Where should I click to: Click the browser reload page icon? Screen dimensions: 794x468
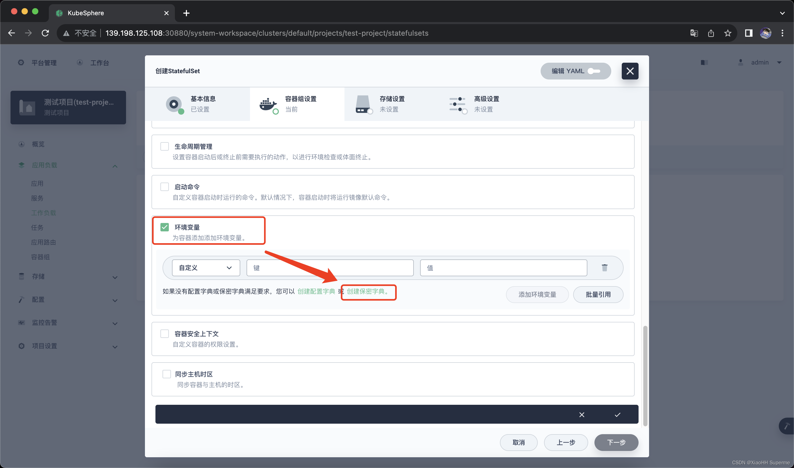coord(45,33)
